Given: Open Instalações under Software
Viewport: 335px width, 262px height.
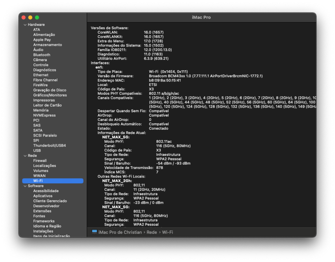Looking at the screenshot, I should 43,231.
